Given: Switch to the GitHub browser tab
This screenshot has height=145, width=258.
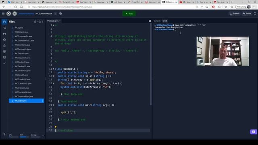Looking at the screenshot, I should pos(49,2).
